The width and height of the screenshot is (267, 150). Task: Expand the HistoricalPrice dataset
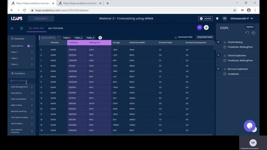32,46
